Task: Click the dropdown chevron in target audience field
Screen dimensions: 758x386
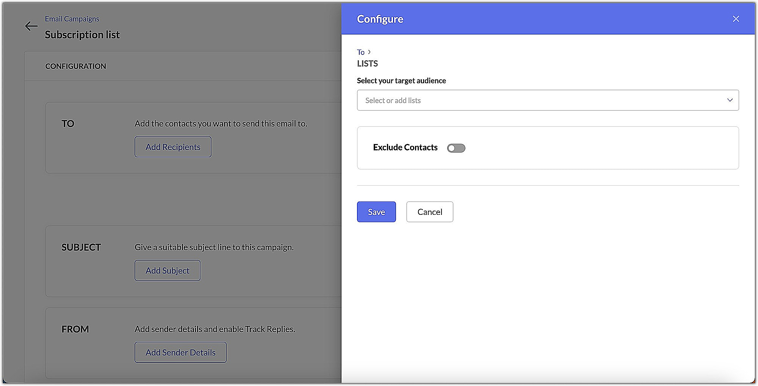Action: click(730, 100)
